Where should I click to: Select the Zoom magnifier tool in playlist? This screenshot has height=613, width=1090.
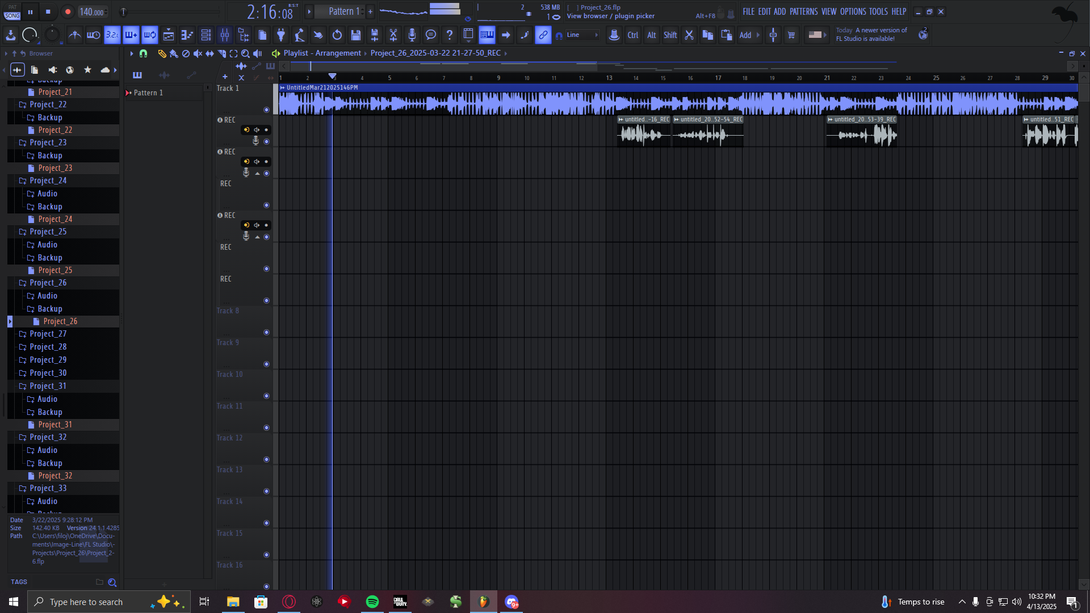coord(245,53)
